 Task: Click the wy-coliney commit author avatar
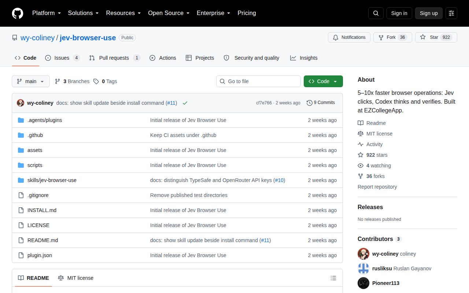(x=21, y=103)
